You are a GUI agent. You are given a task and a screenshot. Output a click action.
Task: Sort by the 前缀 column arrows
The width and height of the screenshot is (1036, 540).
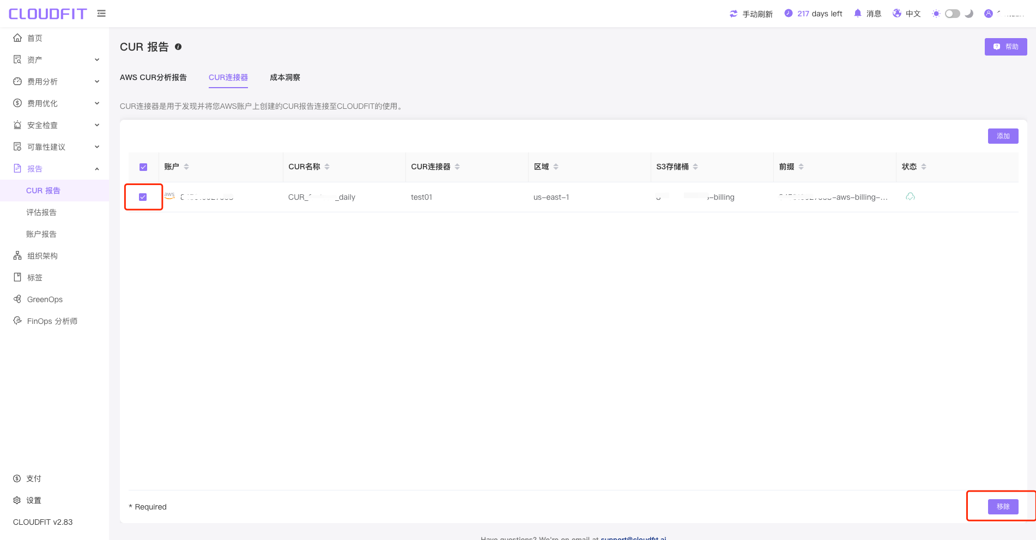point(801,167)
